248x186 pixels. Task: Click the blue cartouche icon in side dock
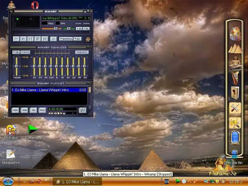pyautogui.click(x=235, y=137)
